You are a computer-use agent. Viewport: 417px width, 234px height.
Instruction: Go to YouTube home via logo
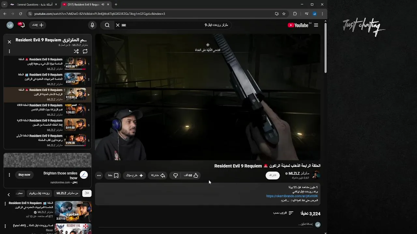(x=298, y=25)
